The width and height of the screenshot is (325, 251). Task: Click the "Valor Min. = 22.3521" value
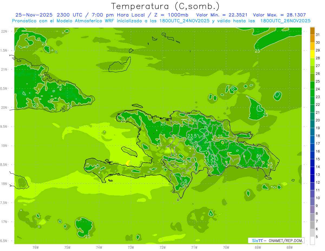point(222,15)
